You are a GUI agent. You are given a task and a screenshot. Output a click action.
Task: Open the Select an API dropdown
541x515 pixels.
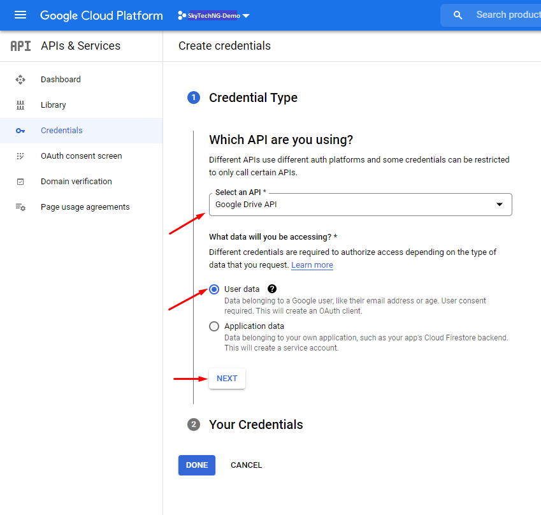[360, 205]
